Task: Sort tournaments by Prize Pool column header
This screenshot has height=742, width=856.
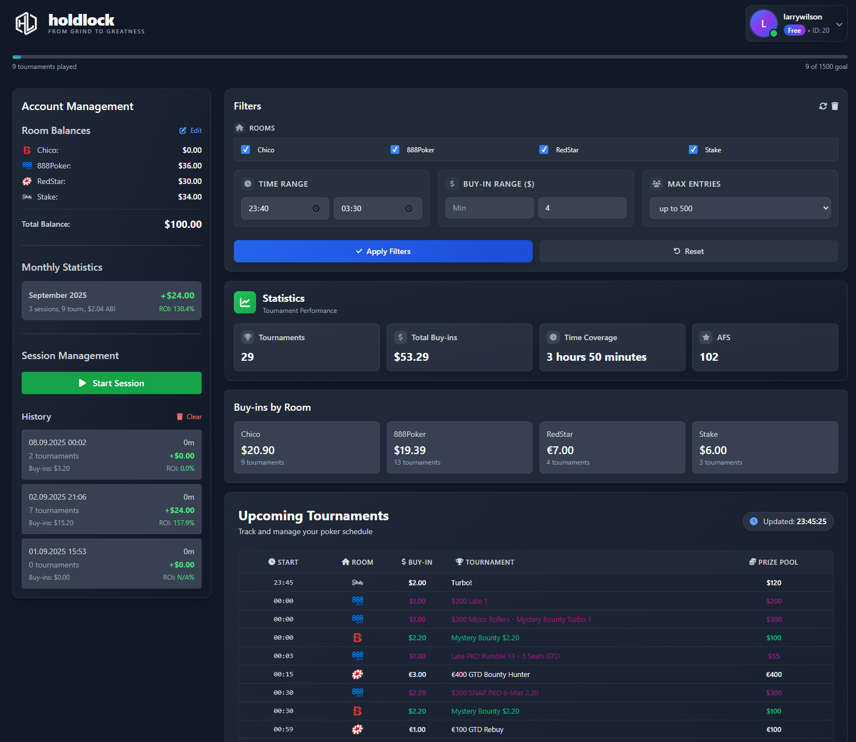Action: coord(773,562)
